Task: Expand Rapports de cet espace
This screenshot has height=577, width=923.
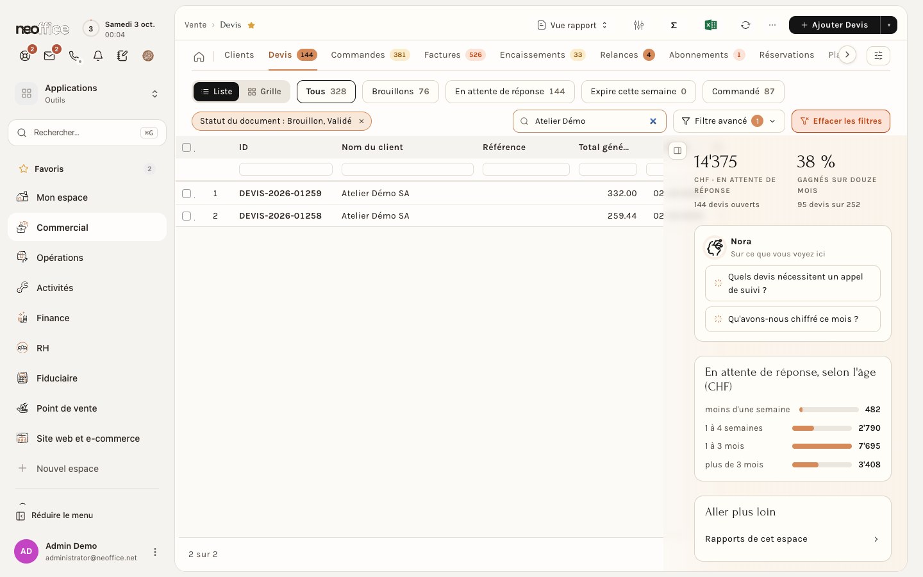Action: click(792, 539)
